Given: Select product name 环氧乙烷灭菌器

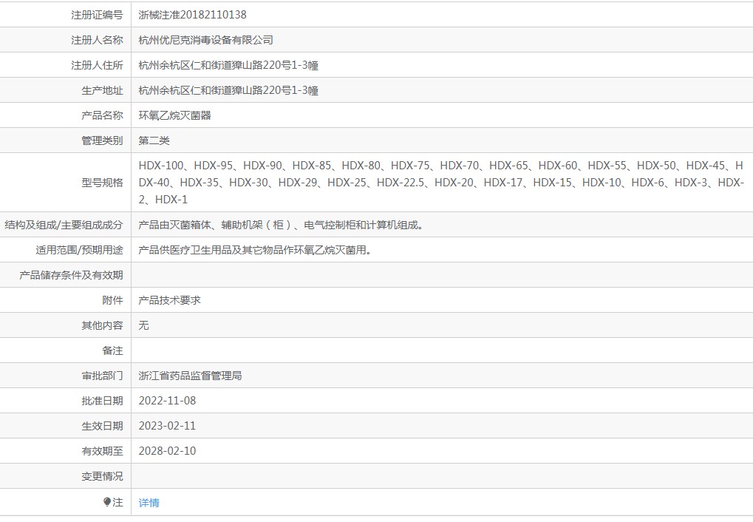Looking at the screenshot, I should click(175, 115).
